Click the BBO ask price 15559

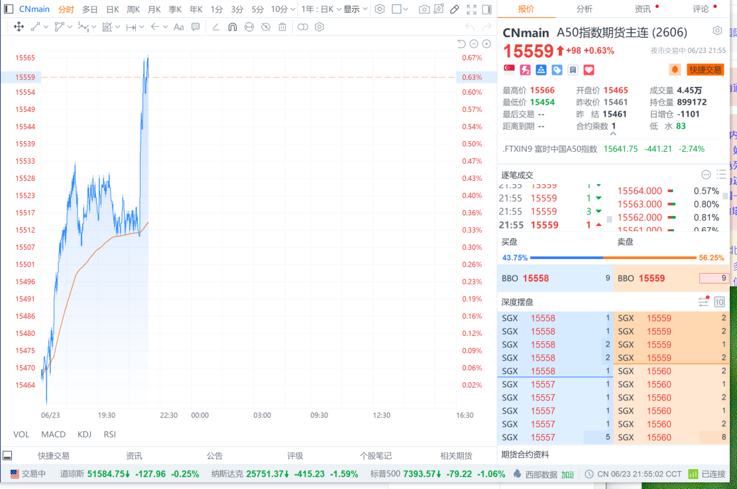coord(652,278)
